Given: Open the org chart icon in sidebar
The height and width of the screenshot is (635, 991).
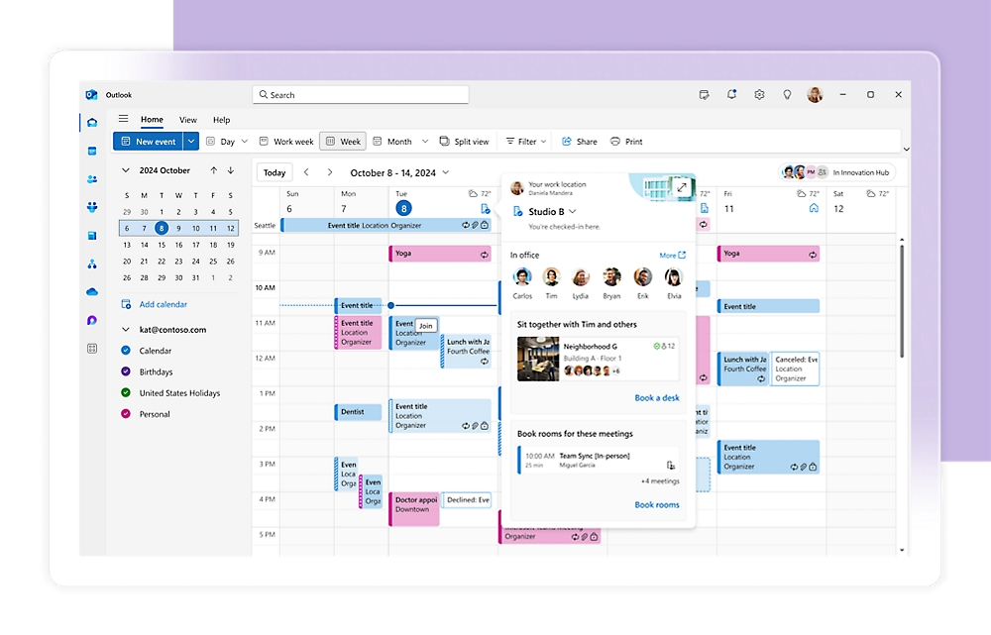Looking at the screenshot, I should coord(92,265).
